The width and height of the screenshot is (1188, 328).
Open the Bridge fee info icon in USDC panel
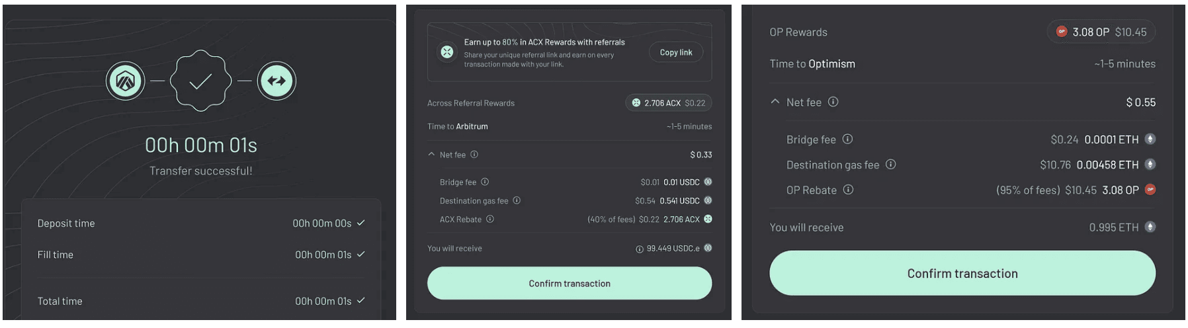[x=485, y=182]
